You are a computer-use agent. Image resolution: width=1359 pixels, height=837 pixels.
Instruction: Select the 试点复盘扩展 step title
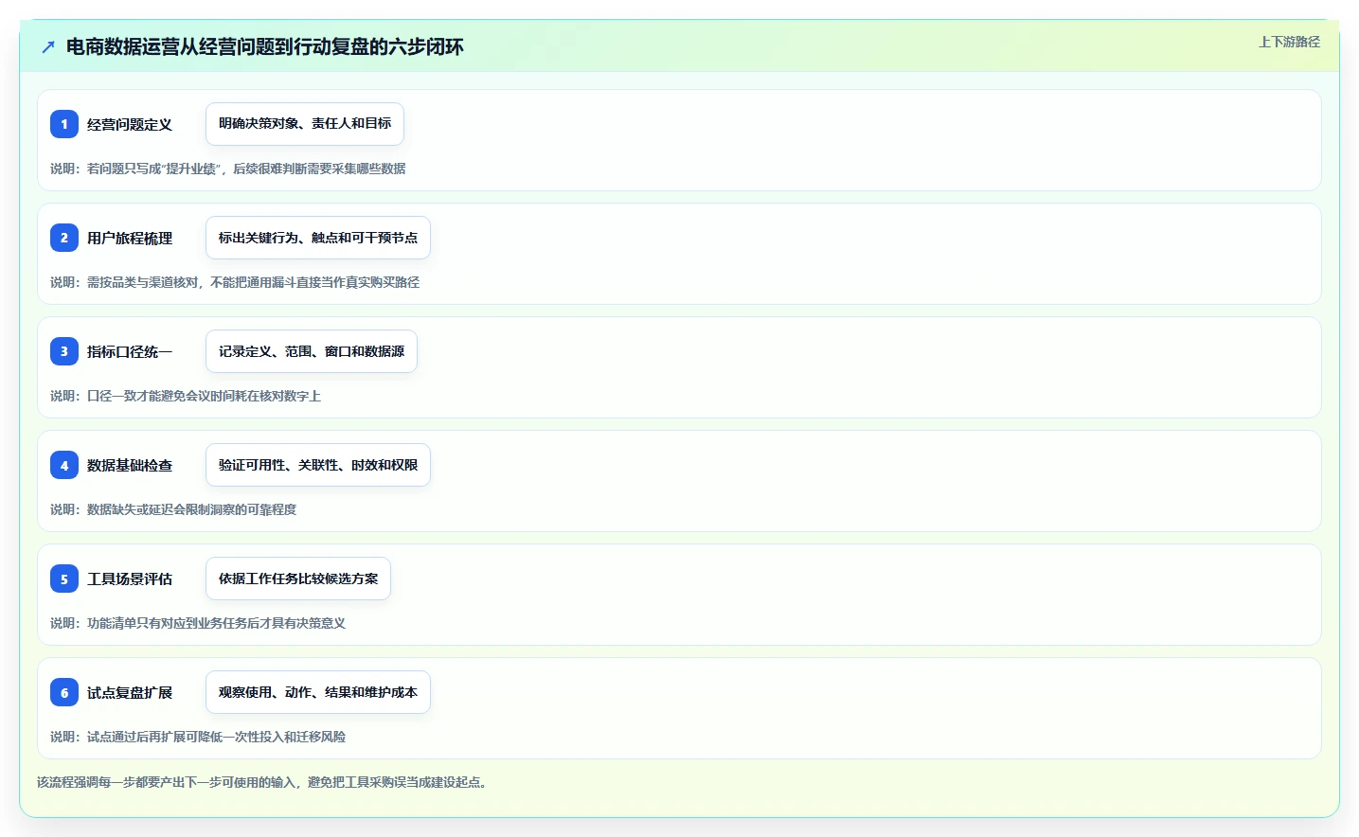[x=130, y=692]
